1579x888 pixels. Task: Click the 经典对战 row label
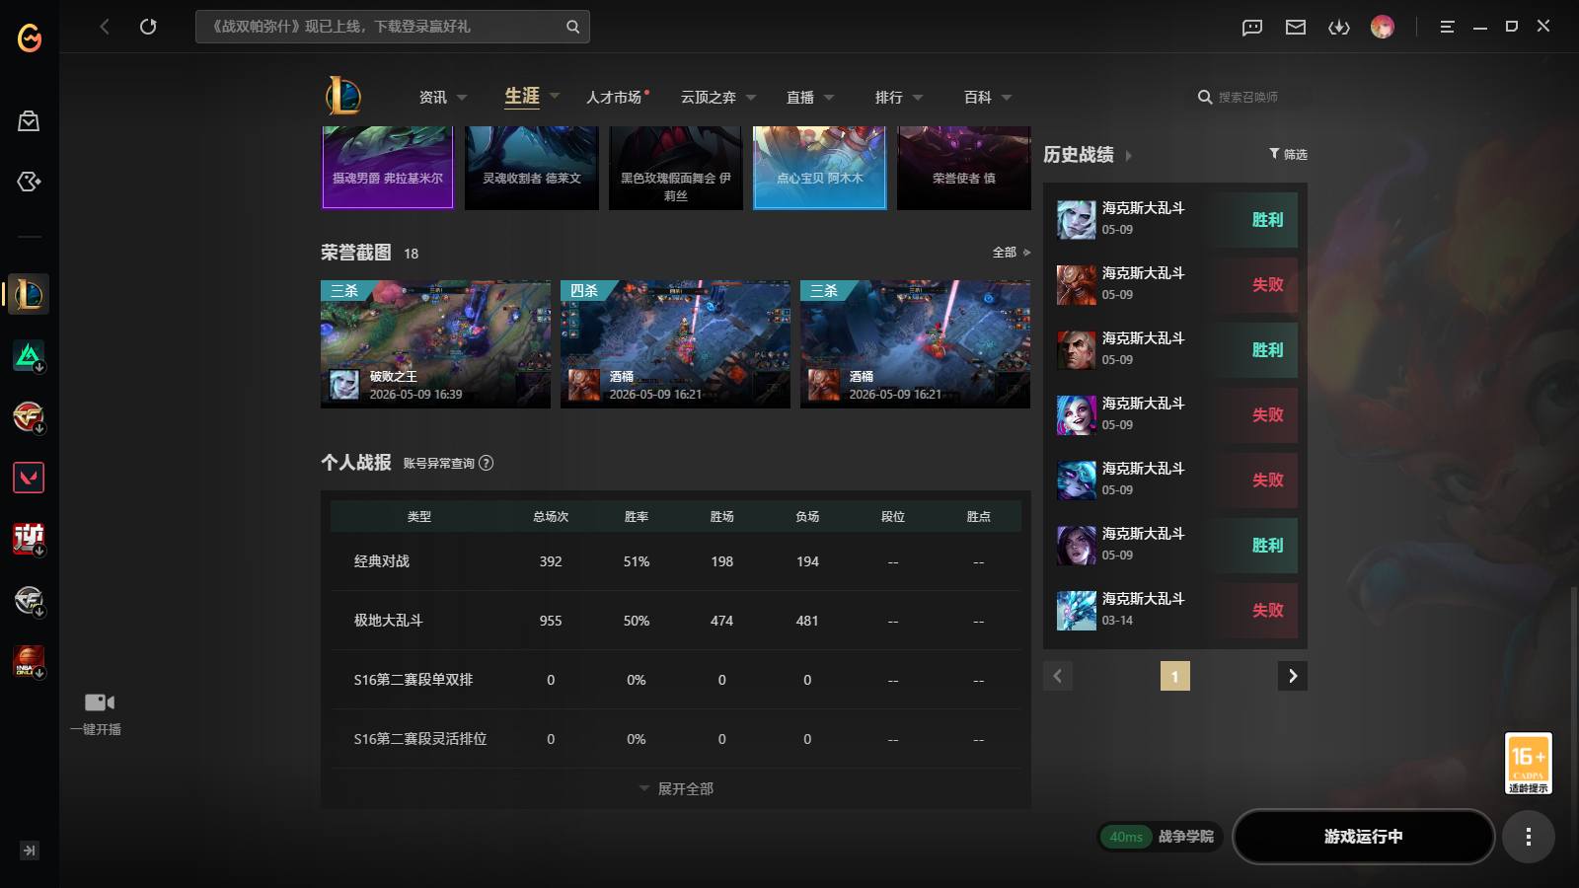pyautogui.click(x=382, y=561)
